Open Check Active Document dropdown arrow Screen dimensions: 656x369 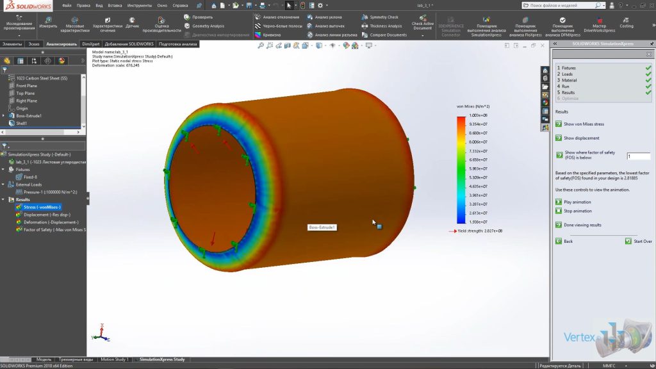(x=423, y=36)
